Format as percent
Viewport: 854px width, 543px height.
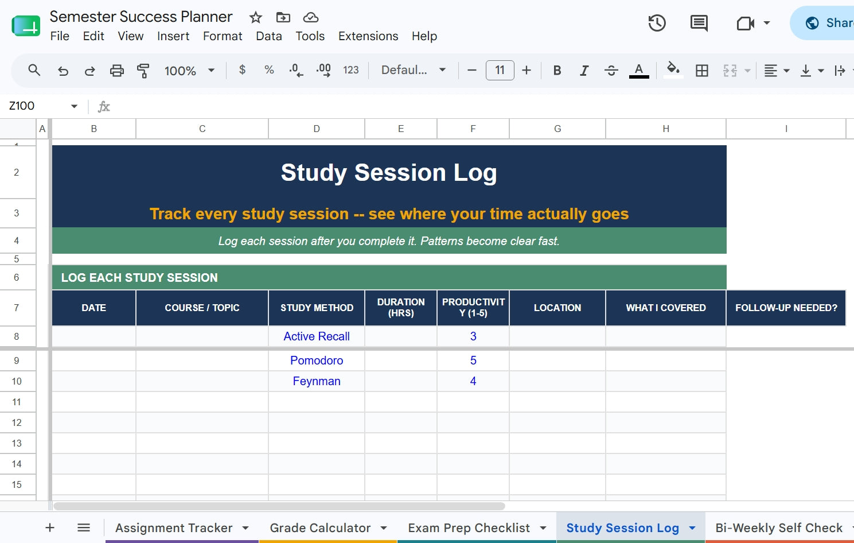click(269, 70)
